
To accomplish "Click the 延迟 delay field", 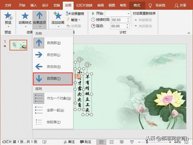I will (x=119, y=26).
